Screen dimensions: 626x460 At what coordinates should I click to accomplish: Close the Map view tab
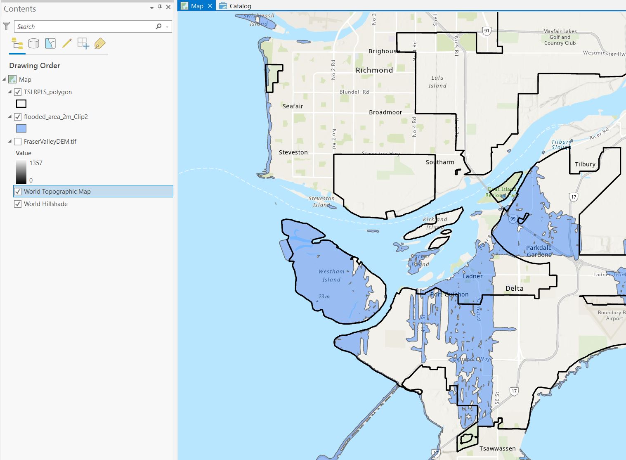(210, 6)
